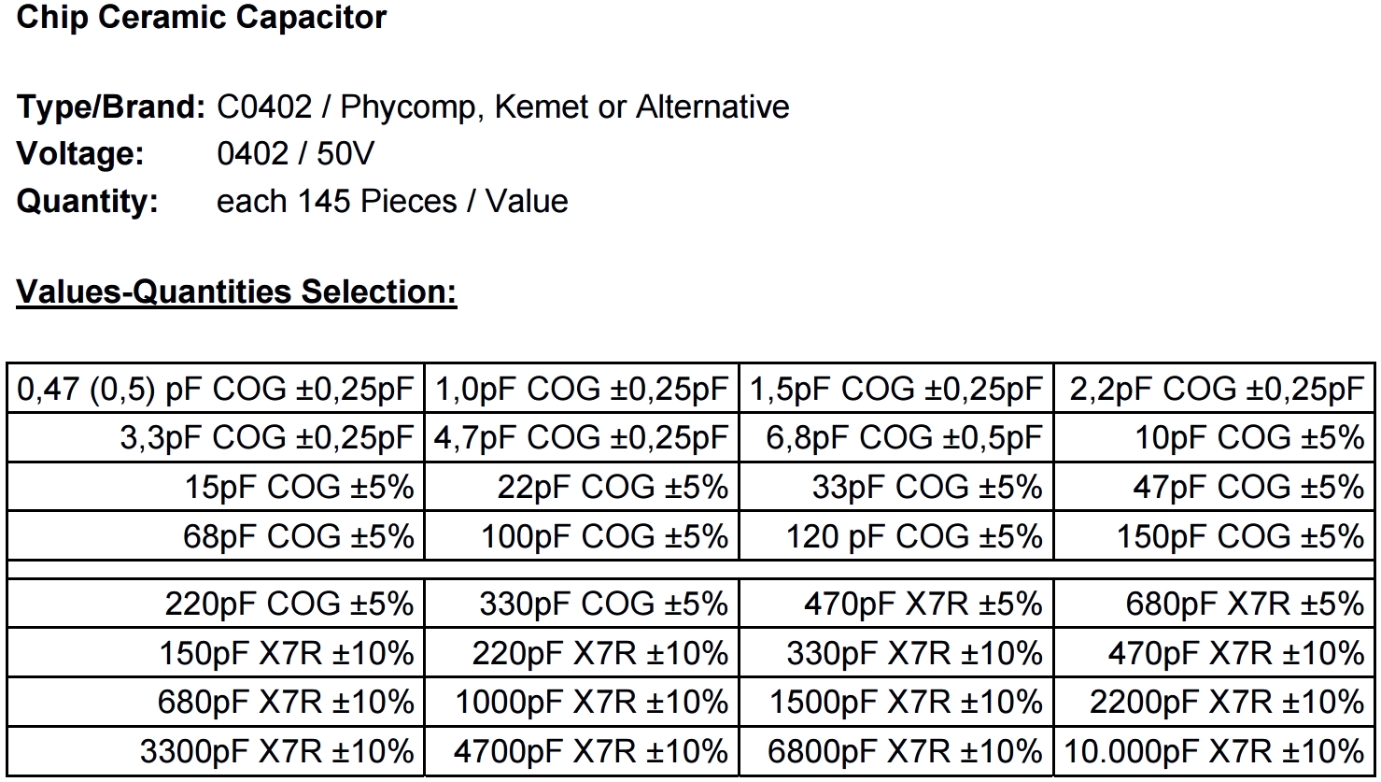Click the 150pF X7R ±10% cell

286,653
